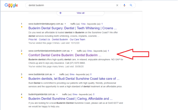Click the text 'Last visit: 30/08/20'
The height and width of the screenshot is (110, 178).
tap(74, 66)
